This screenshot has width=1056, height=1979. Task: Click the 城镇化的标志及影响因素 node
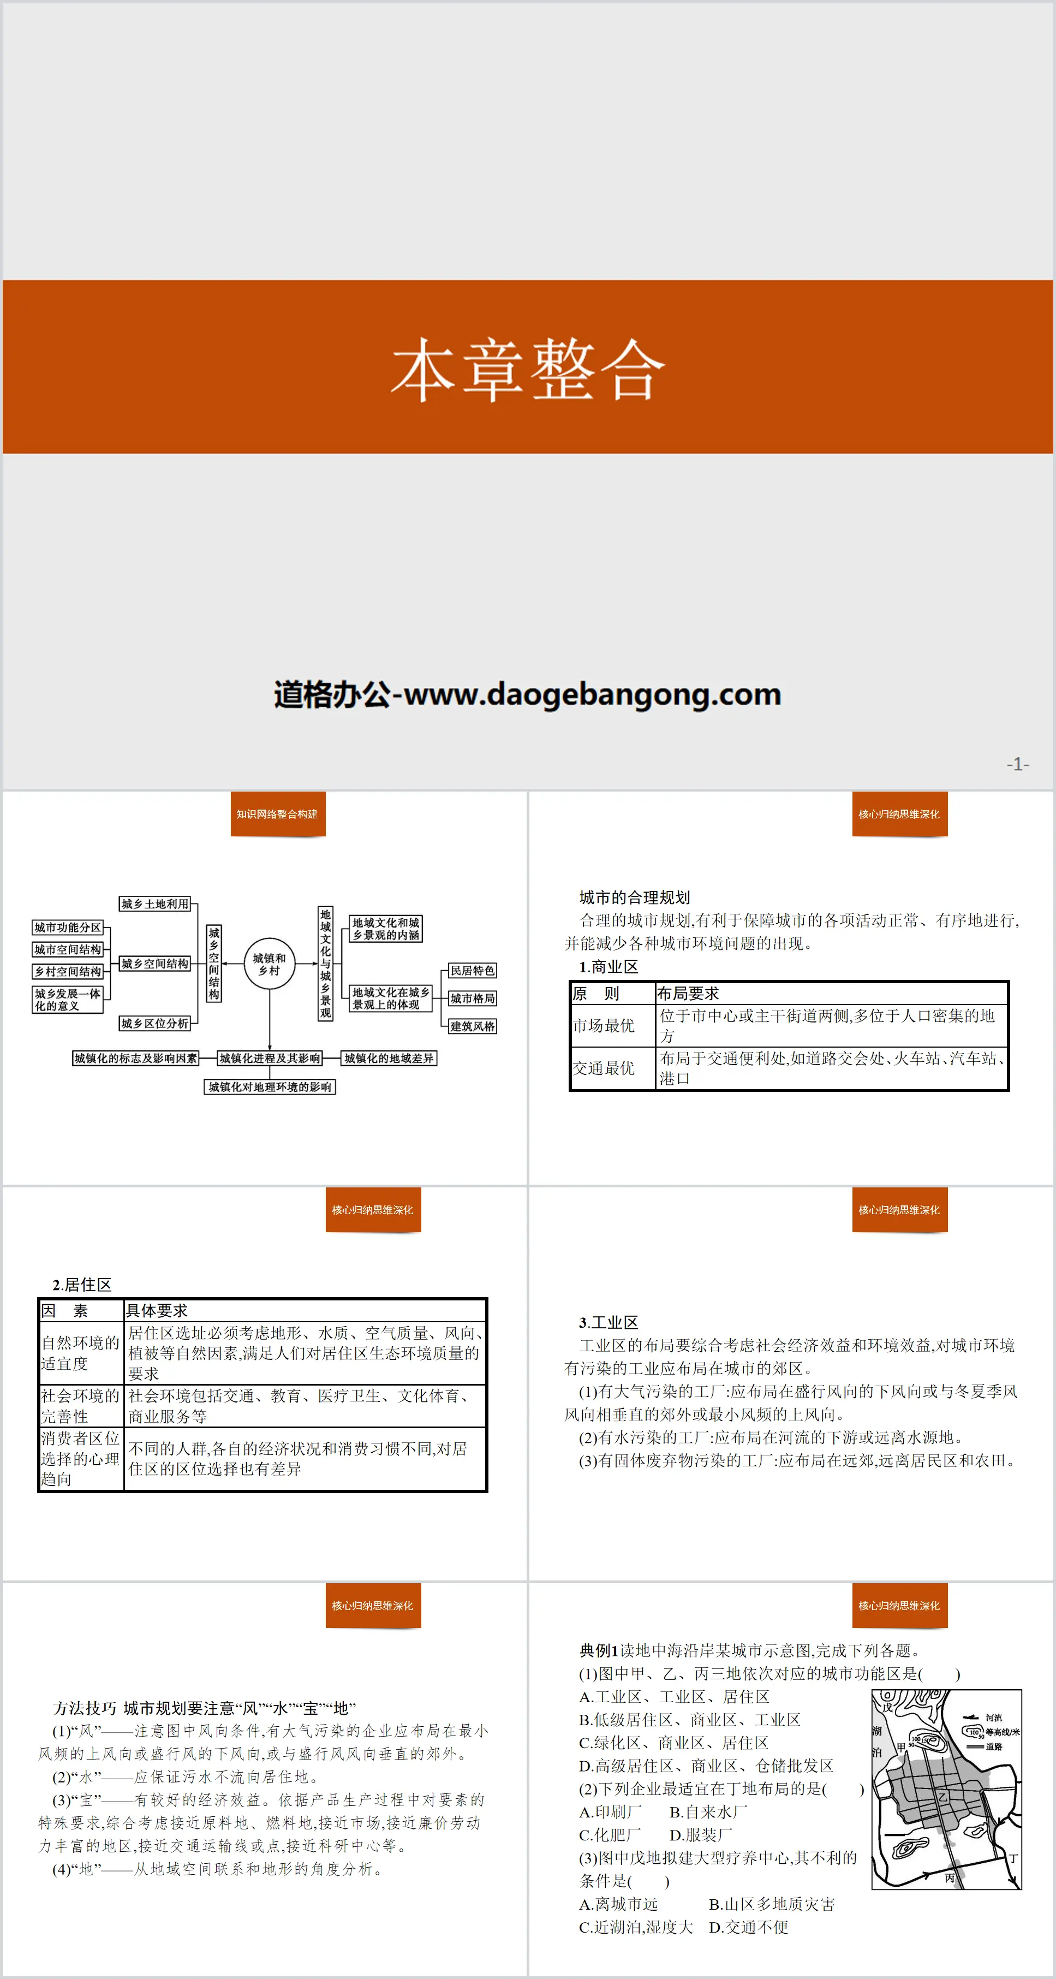pos(136,1058)
